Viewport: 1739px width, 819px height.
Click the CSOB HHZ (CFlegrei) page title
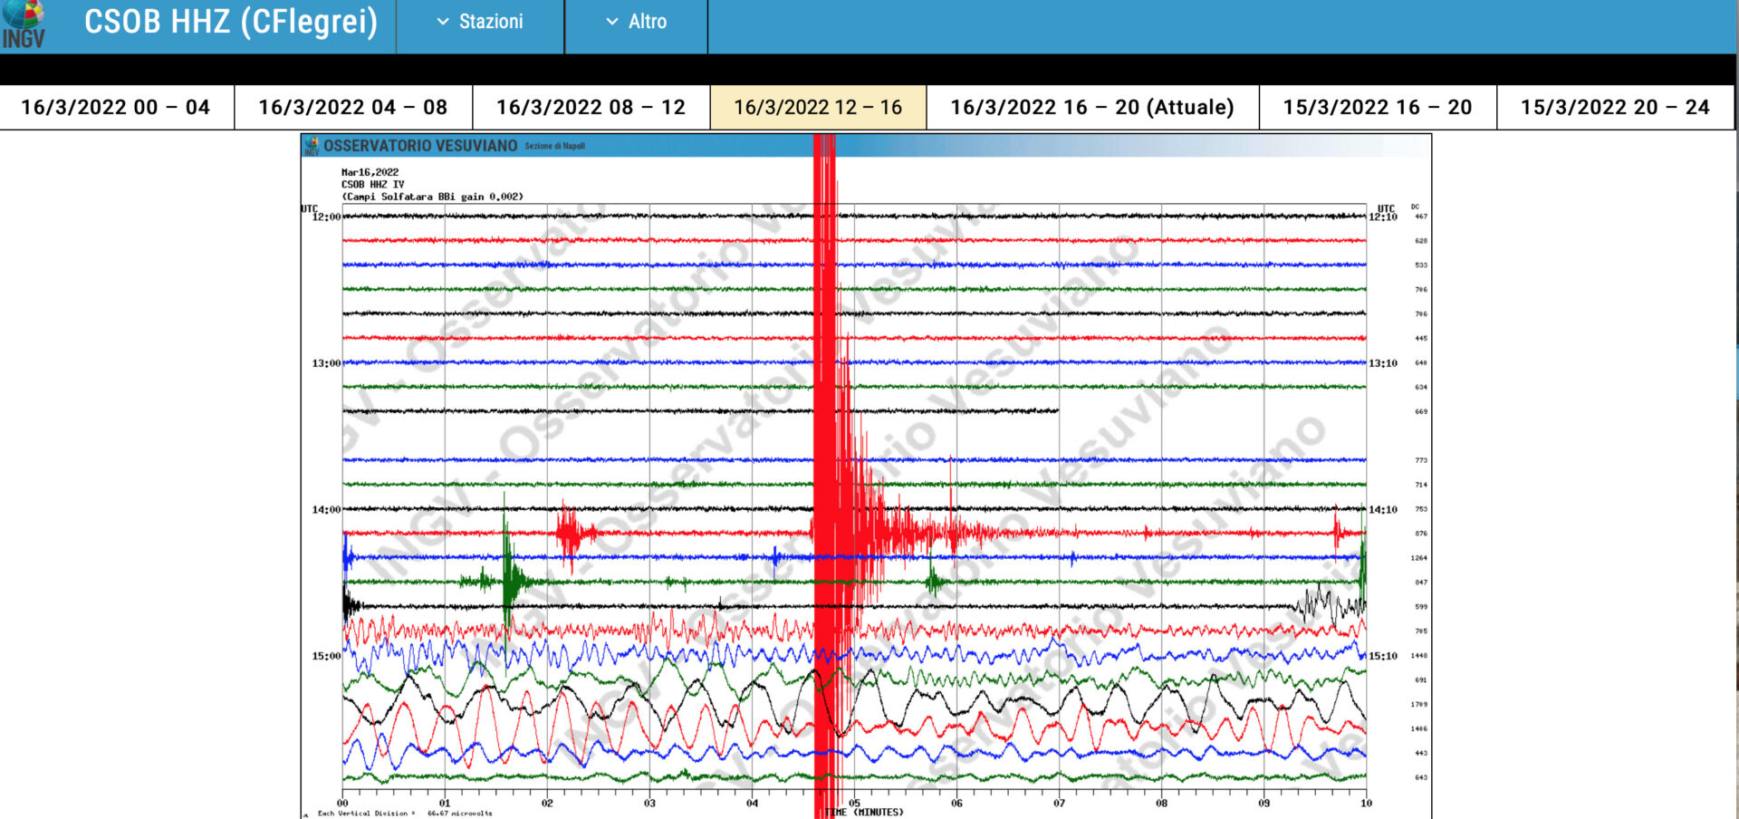230,22
